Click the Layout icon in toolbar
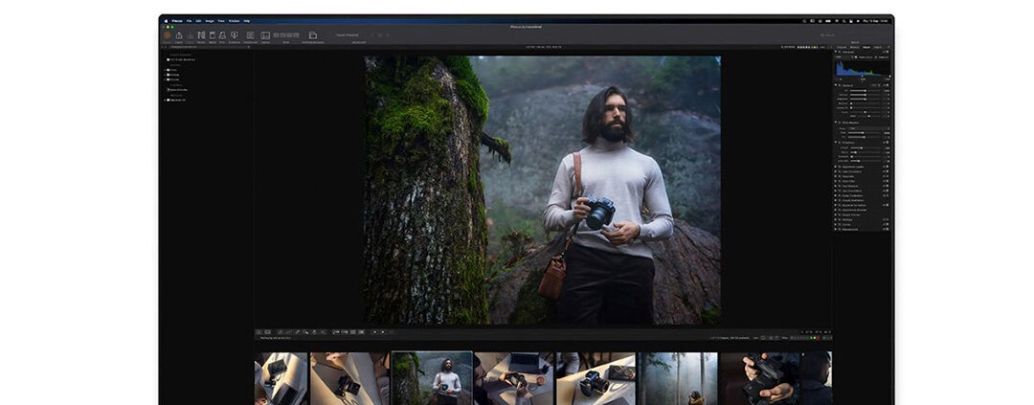Screen dimensions: 1034x405 coord(265,35)
